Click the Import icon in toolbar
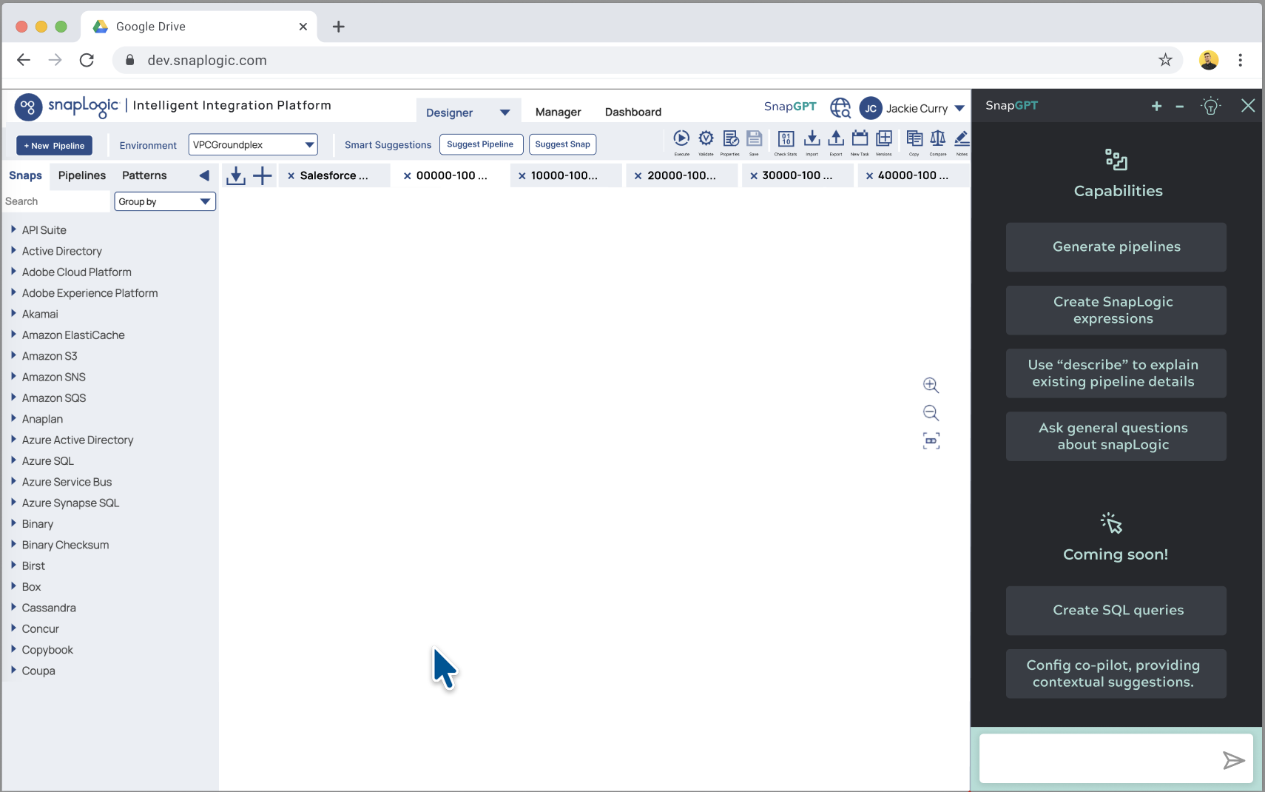 coord(812,138)
